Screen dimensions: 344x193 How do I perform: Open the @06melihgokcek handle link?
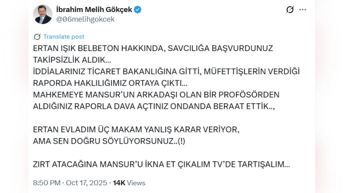pos(85,19)
